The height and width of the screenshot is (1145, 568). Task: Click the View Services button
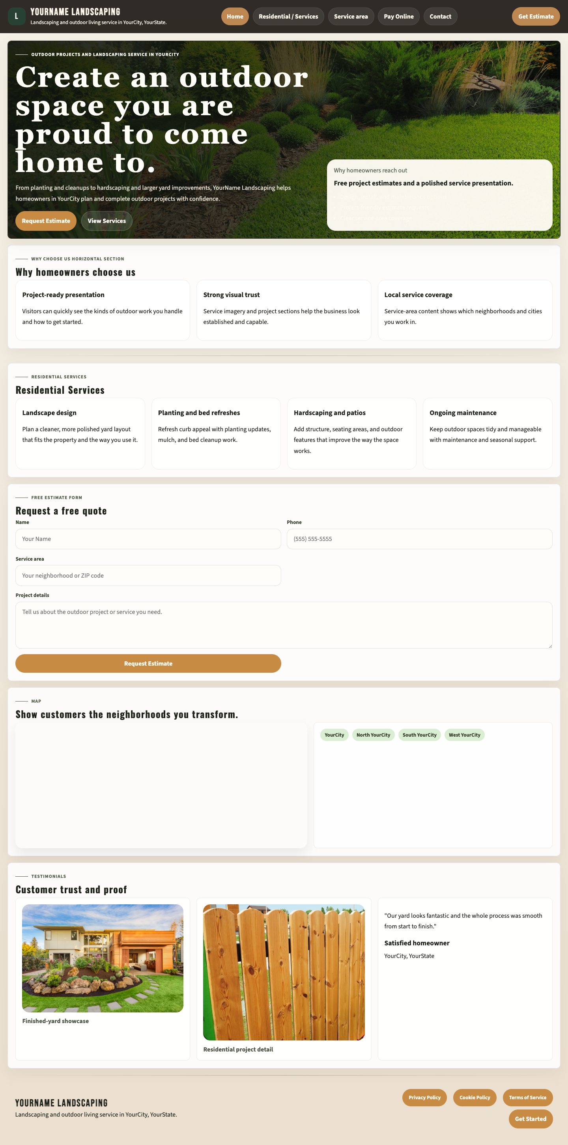106,221
